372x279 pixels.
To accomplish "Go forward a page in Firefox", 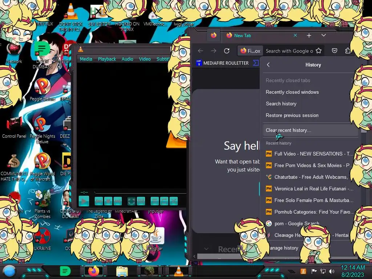I will click(214, 51).
